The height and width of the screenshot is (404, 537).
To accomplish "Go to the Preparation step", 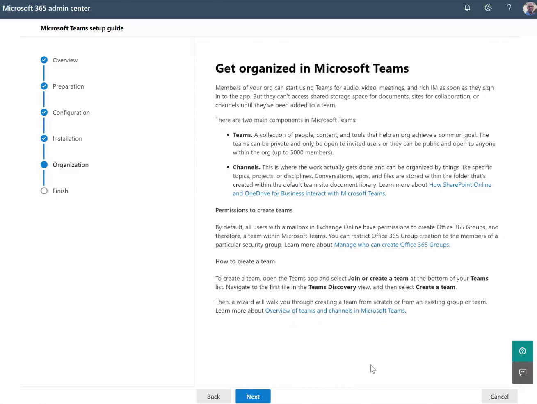I will [x=68, y=86].
